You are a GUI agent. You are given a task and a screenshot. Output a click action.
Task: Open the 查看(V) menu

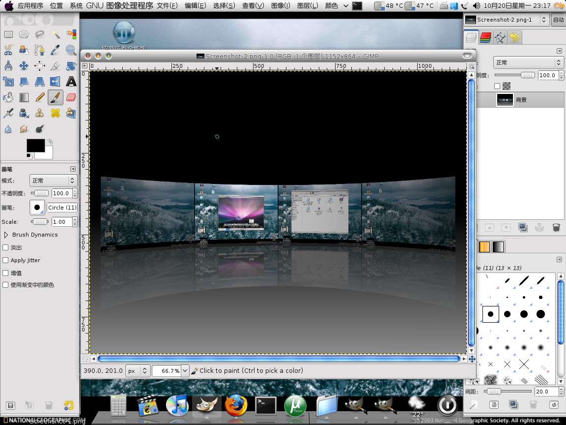coord(253,5)
